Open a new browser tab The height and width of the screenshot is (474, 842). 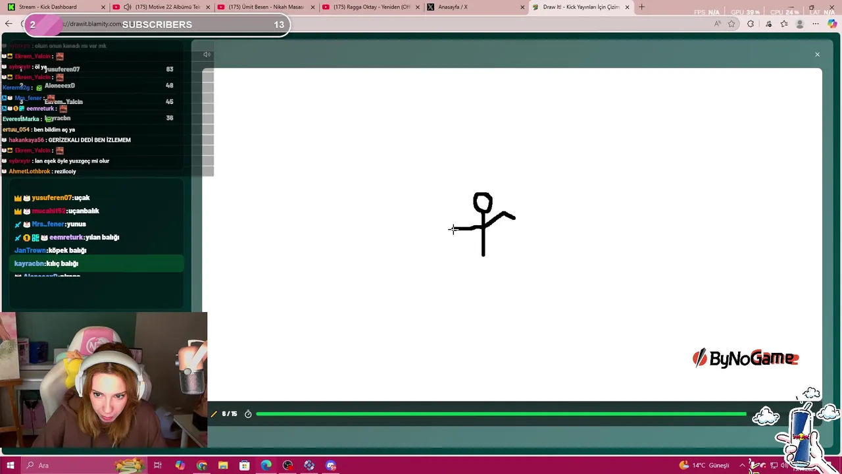pos(641,7)
